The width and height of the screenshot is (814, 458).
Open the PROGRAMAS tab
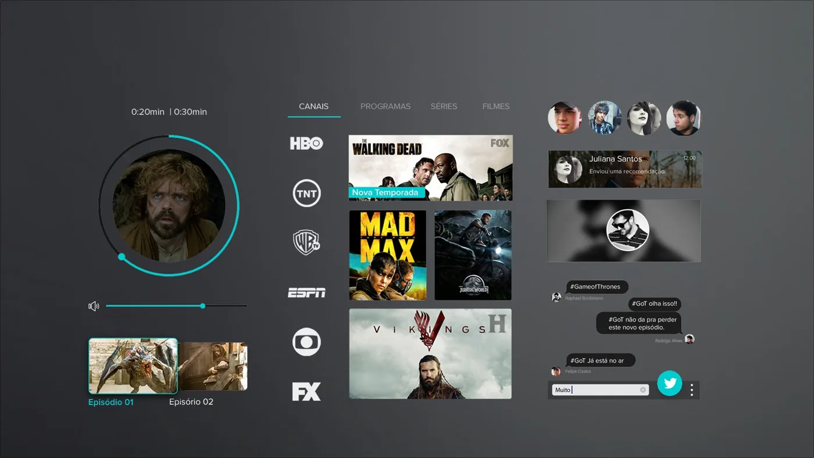coord(385,106)
